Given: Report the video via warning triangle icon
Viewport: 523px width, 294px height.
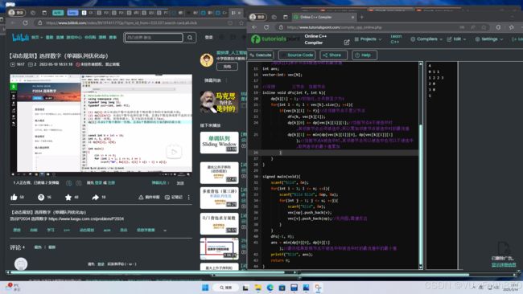Looking at the screenshot, I should (141, 197).
